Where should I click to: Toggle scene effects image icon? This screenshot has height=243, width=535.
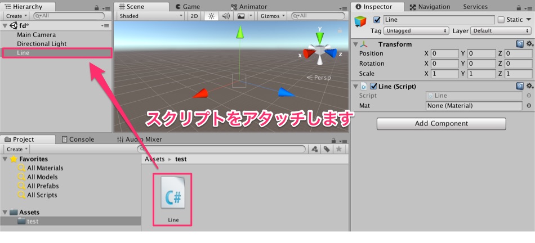click(x=241, y=16)
